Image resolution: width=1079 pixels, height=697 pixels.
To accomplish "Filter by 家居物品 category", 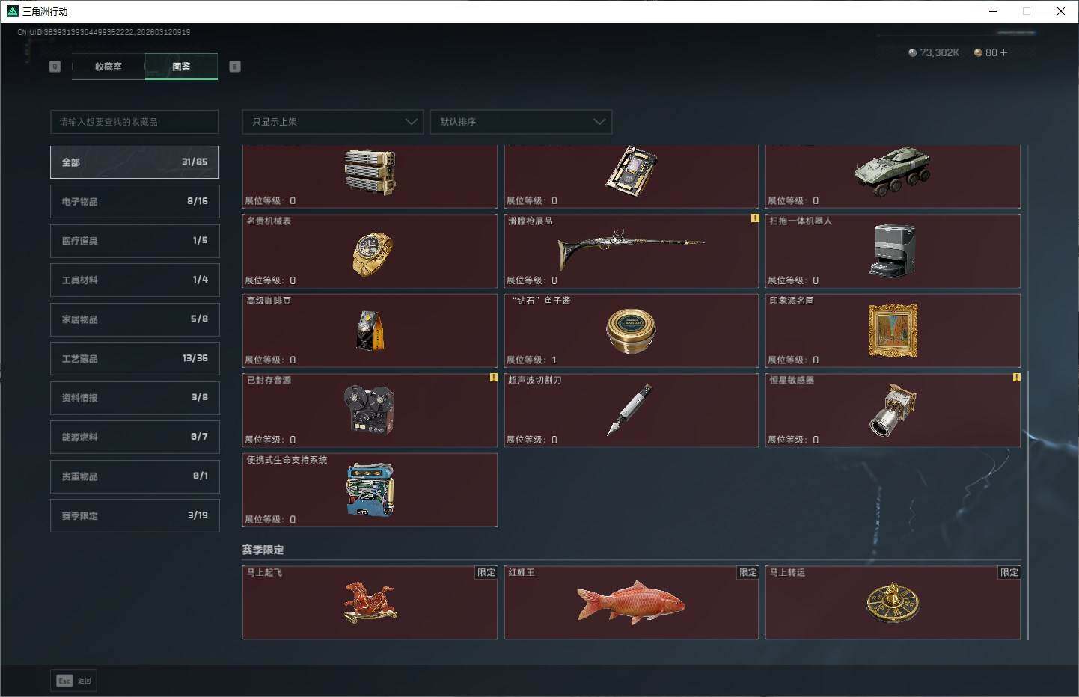I will pos(135,319).
